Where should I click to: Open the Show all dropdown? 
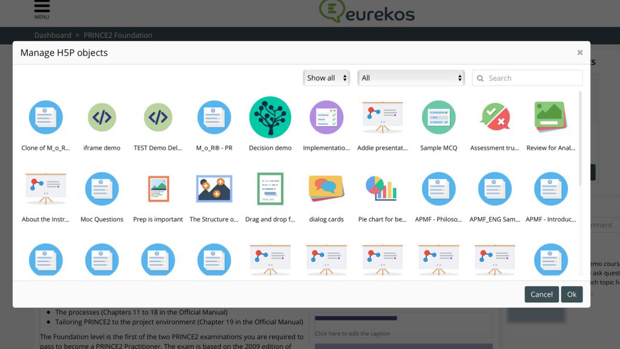tap(326, 78)
